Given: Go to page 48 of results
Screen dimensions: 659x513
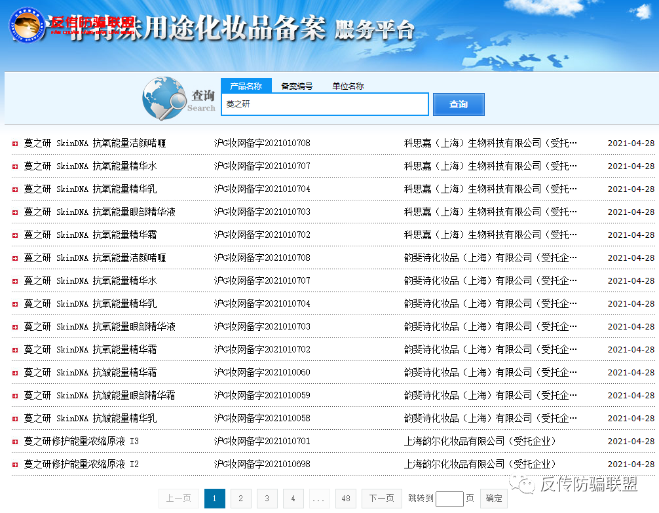Looking at the screenshot, I should pos(345,499).
